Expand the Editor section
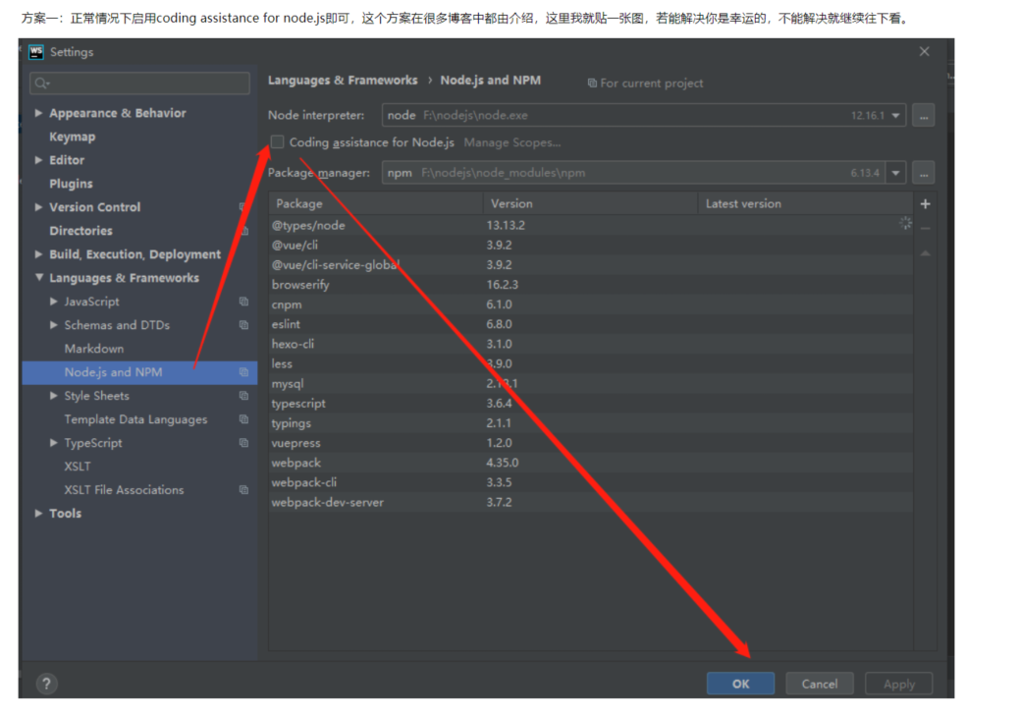Image resolution: width=1020 pixels, height=717 pixels. point(38,159)
